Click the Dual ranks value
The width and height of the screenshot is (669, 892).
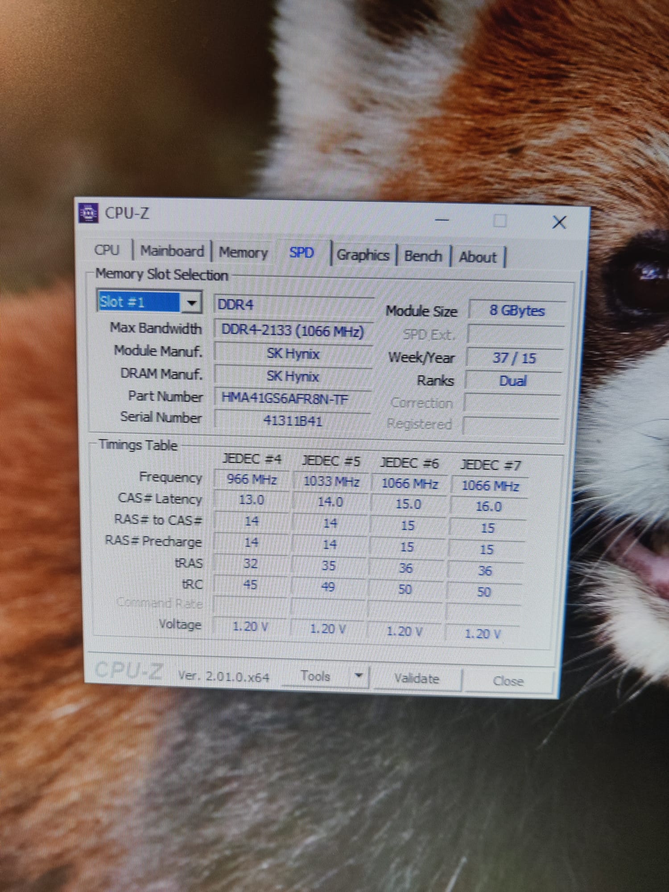513,381
